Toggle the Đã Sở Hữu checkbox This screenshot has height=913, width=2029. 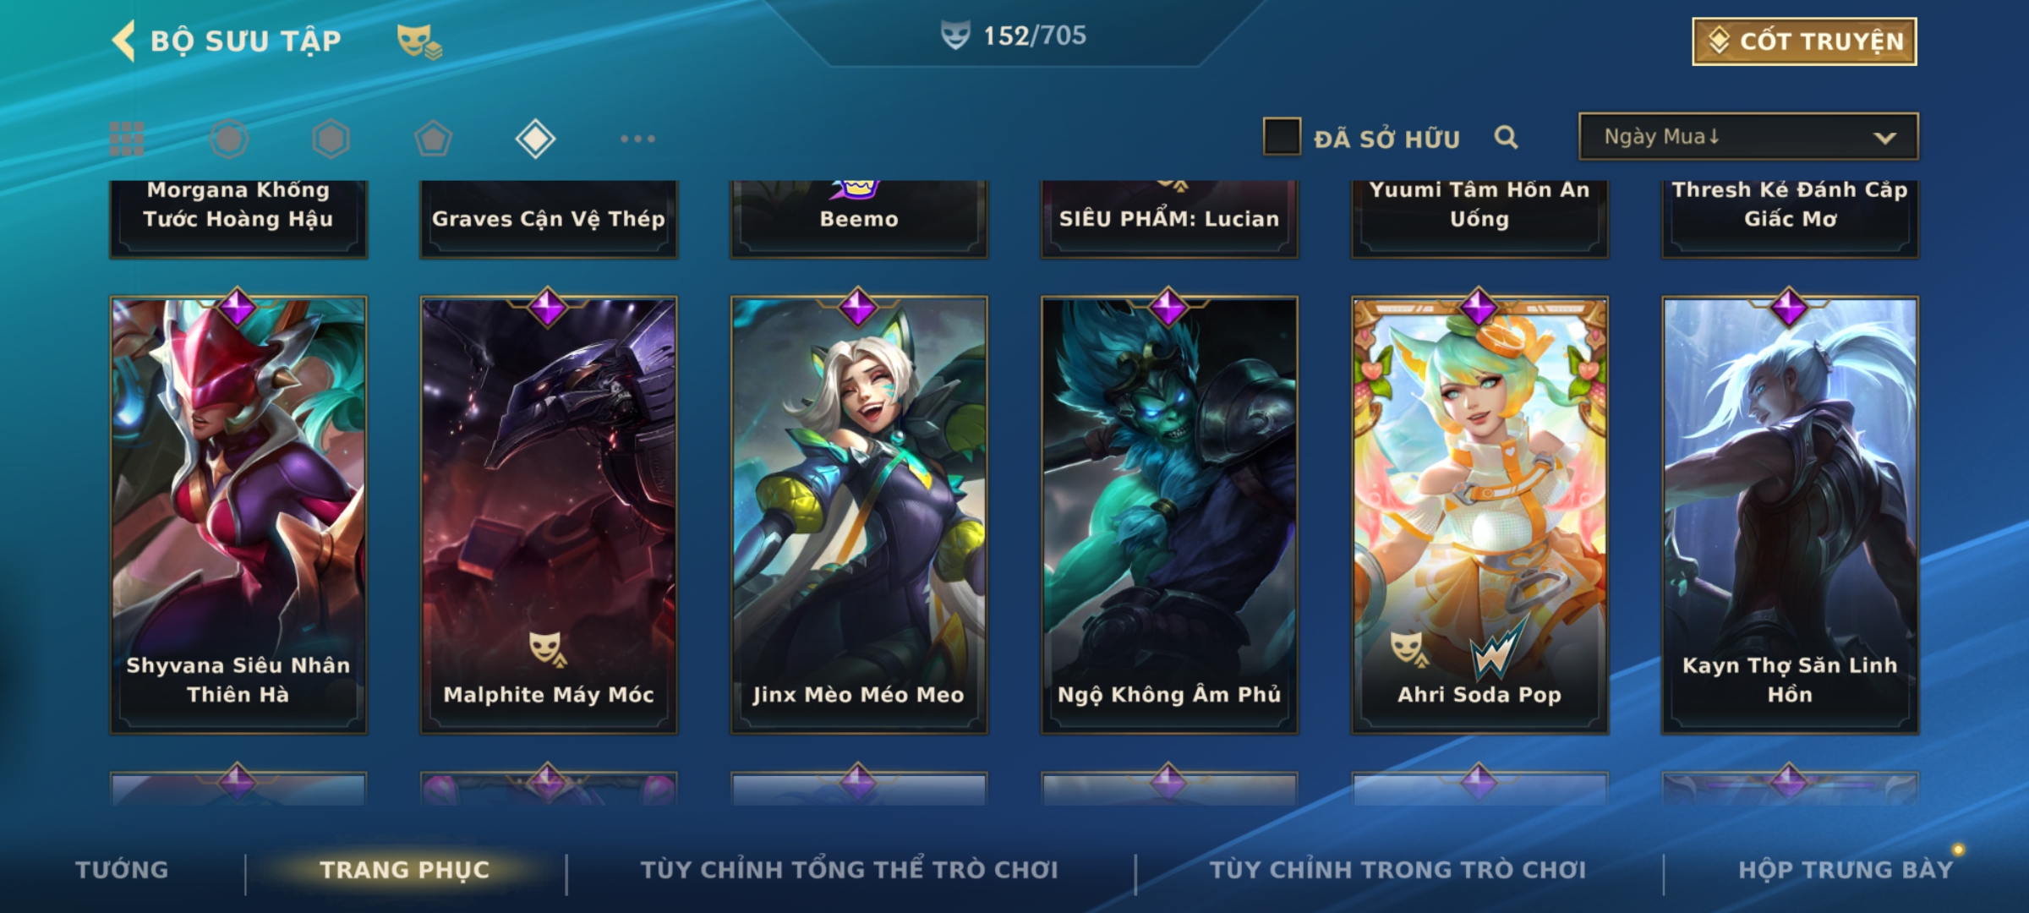1282,137
